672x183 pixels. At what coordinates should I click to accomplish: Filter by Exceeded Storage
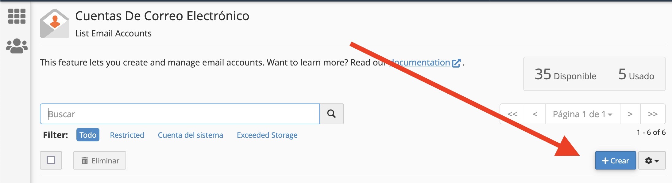[267, 135]
